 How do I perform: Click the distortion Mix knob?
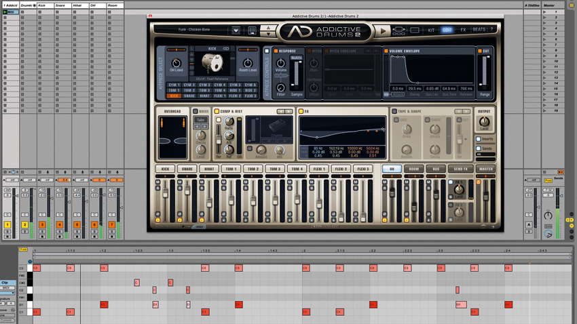pos(279,150)
